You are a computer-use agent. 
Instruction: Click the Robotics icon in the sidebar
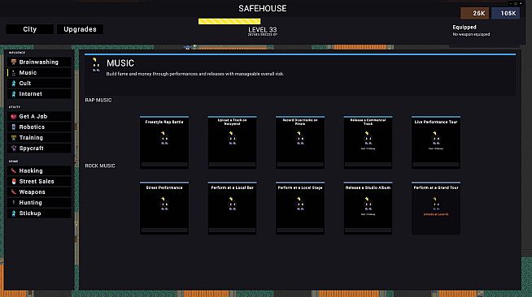click(14, 127)
